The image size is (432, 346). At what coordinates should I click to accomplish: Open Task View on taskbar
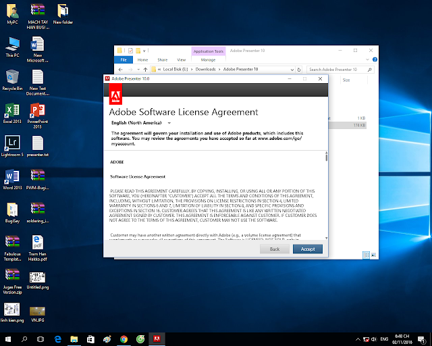pos(40,339)
